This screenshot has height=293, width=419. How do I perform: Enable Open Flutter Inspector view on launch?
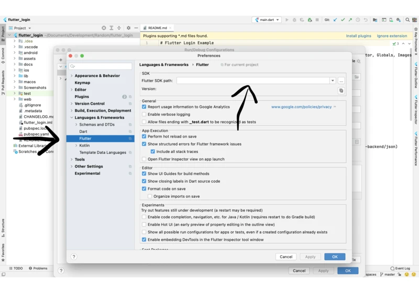coord(144,159)
